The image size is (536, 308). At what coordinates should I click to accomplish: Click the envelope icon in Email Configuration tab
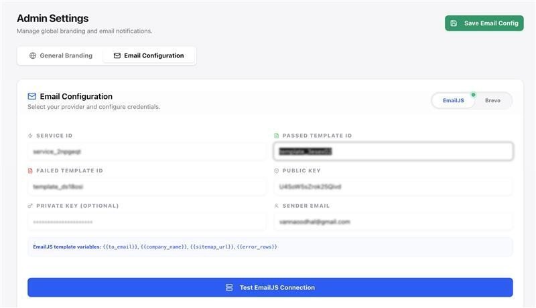point(117,55)
